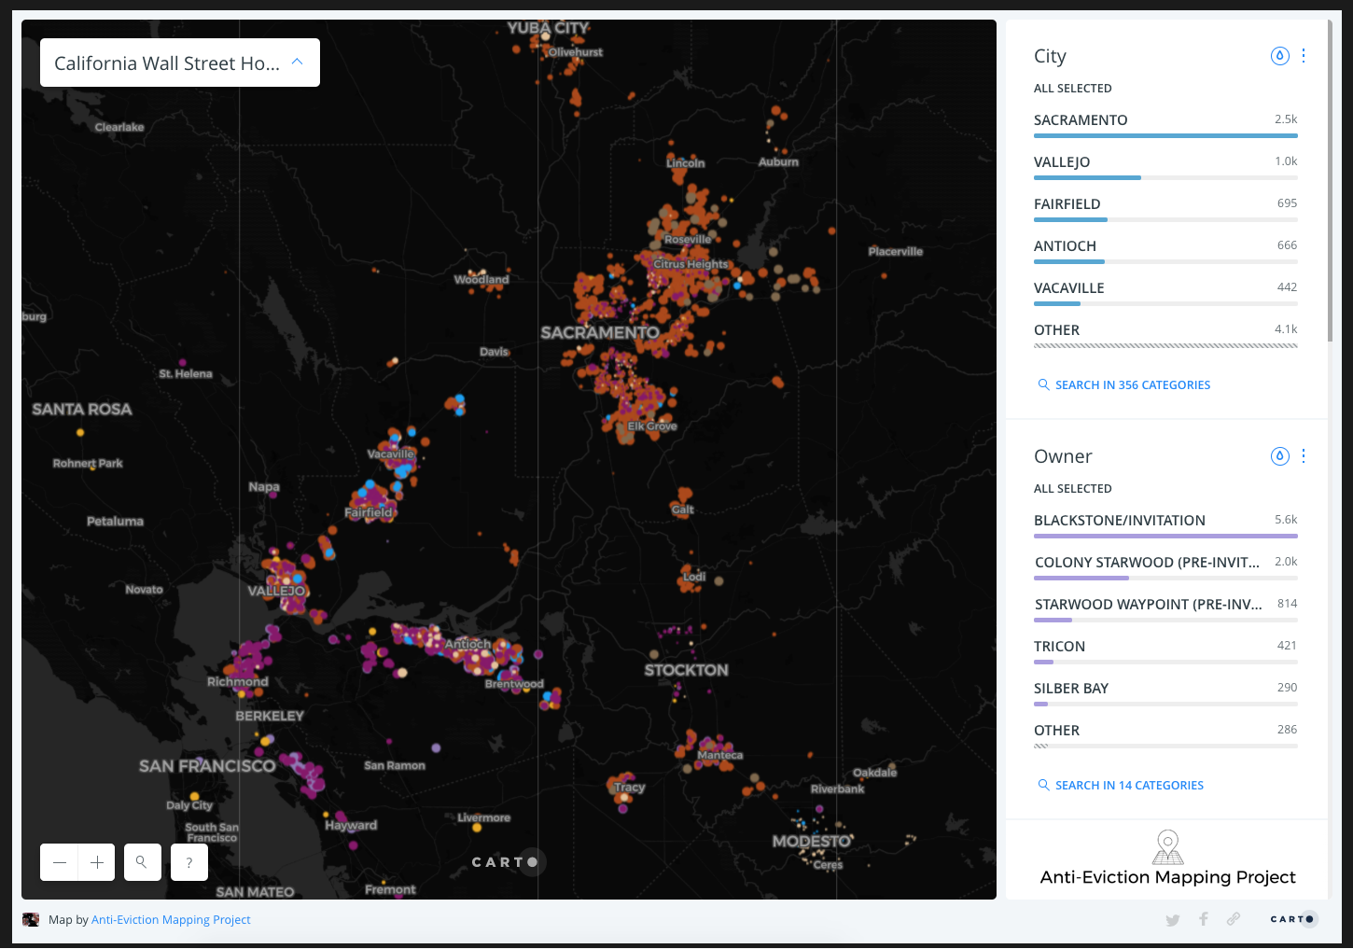Select STARWOOD WAYPOINT owner category
Image resolution: width=1353 pixels, height=949 pixels.
1165,609
